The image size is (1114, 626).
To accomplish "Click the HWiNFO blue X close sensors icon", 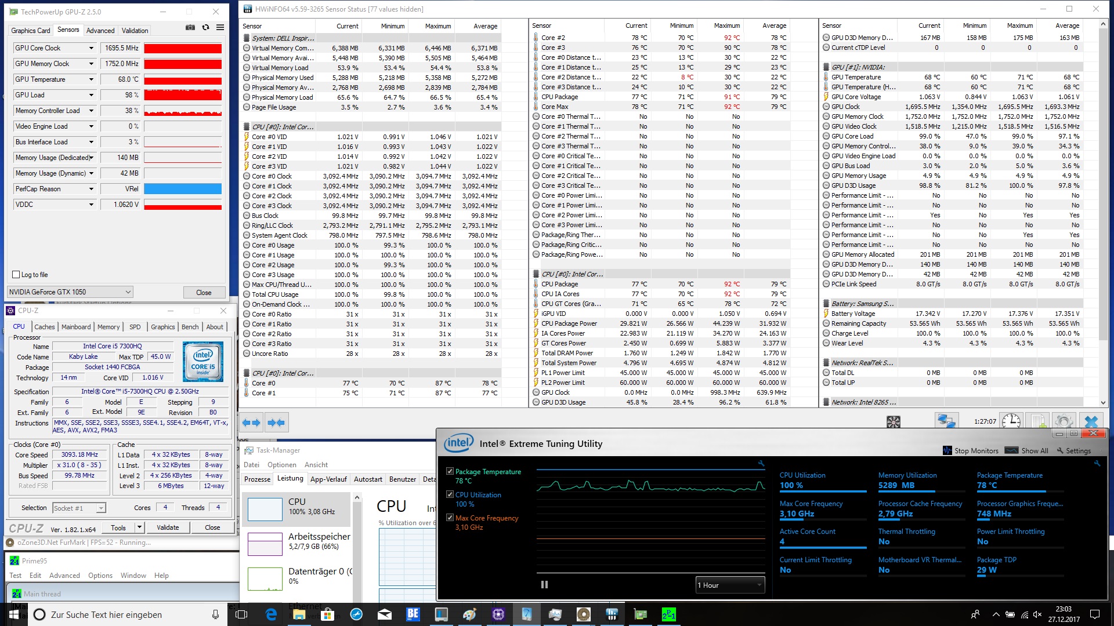I will point(1091,421).
